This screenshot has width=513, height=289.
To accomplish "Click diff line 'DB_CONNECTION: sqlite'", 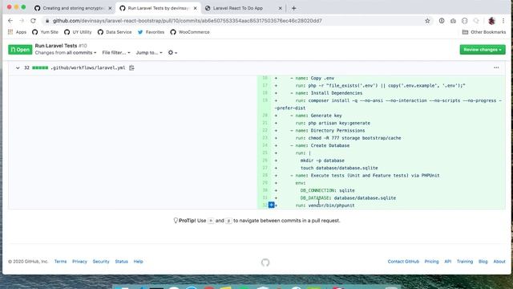I will 328,190.
